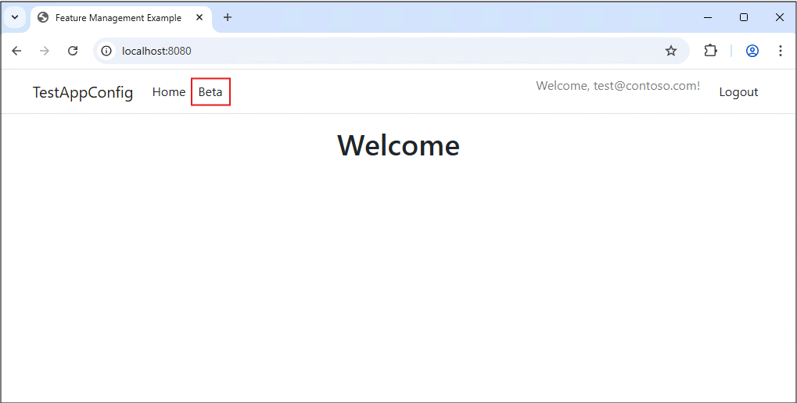Click the localhost:8080 address bar

pos(390,51)
